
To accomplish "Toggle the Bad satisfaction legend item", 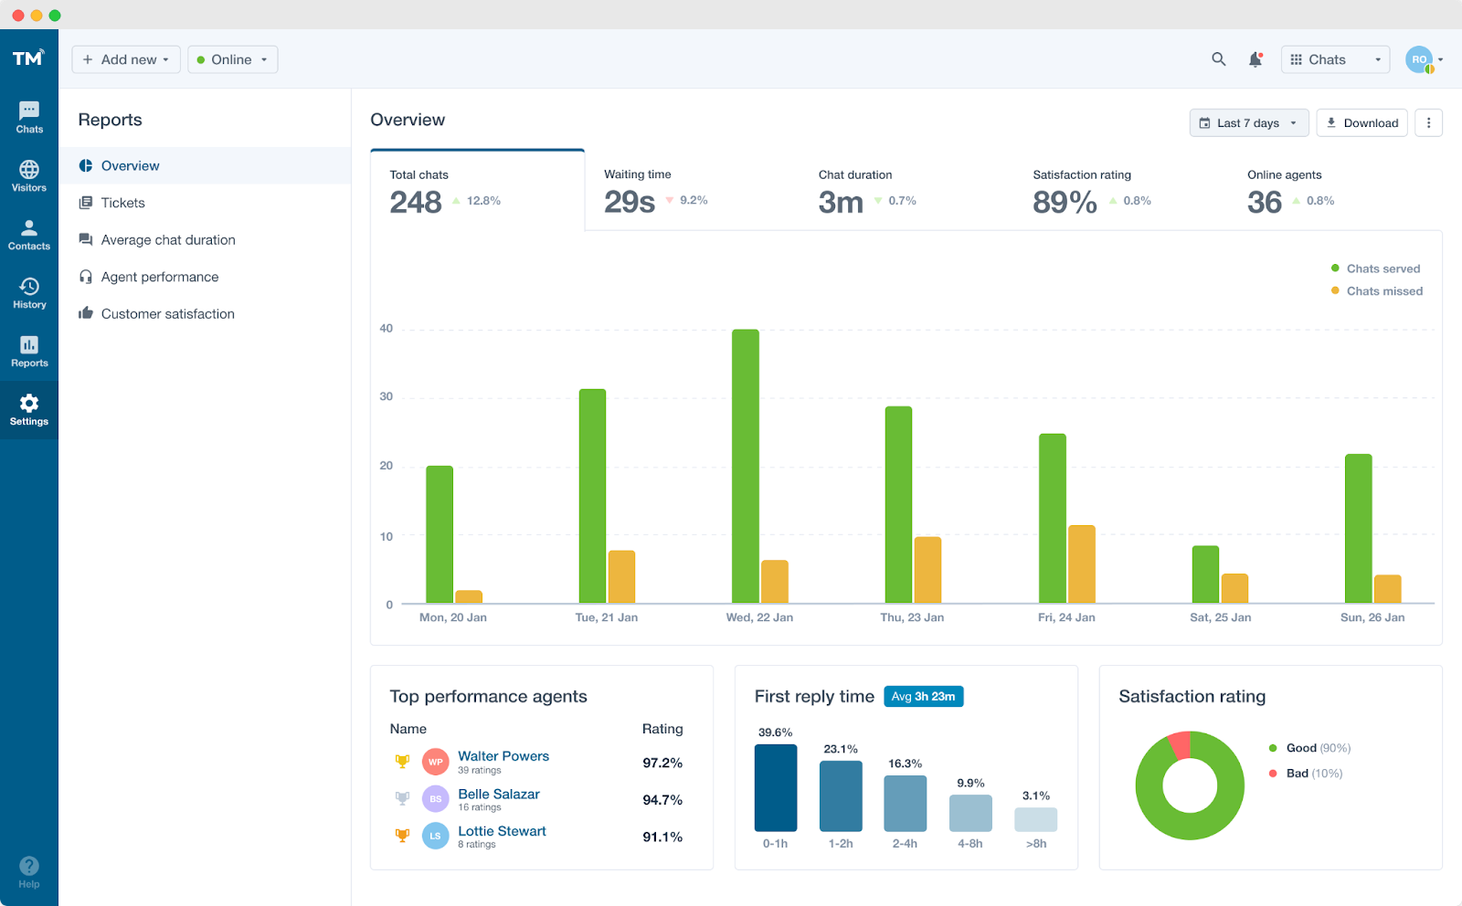I will [1306, 774].
